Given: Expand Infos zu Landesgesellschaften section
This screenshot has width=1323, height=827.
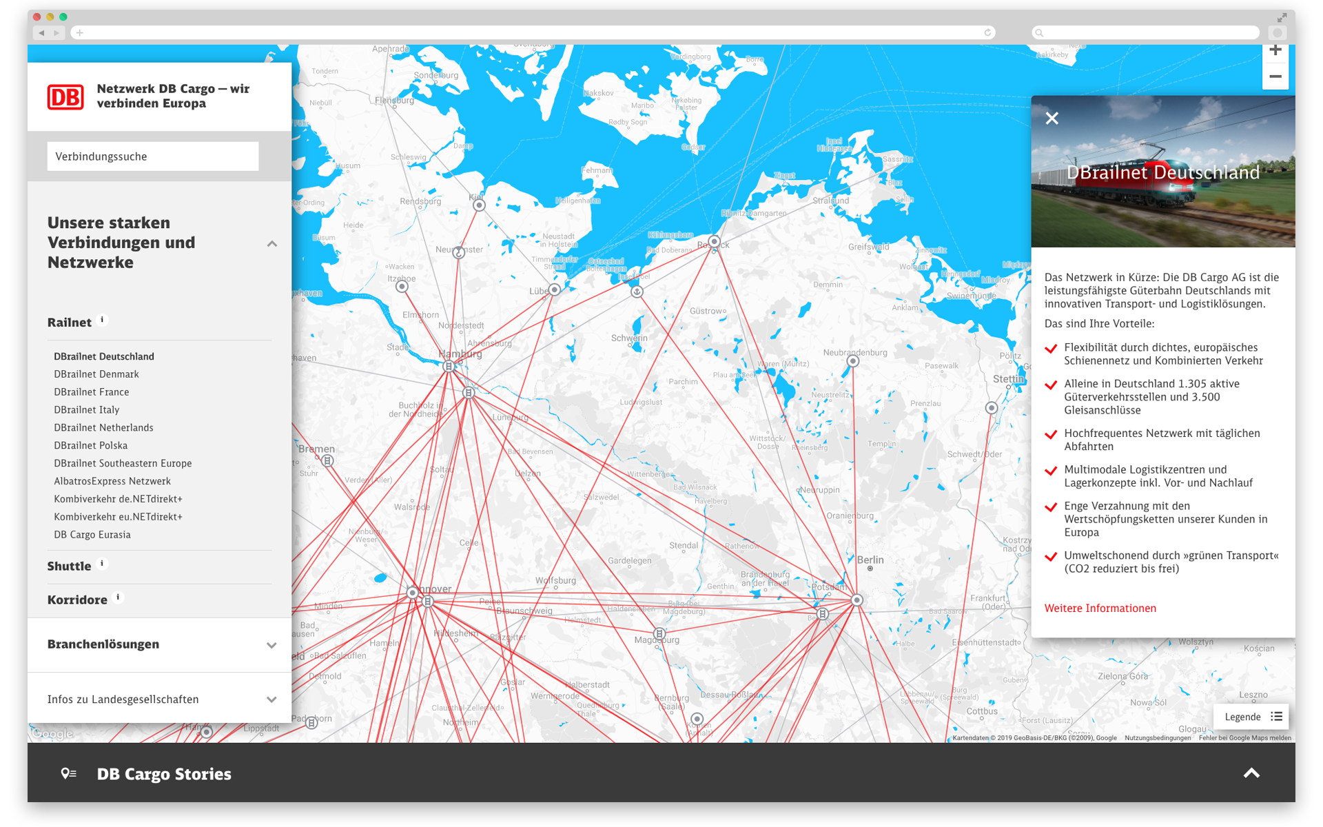Looking at the screenshot, I should pyautogui.click(x=271, y=700).
